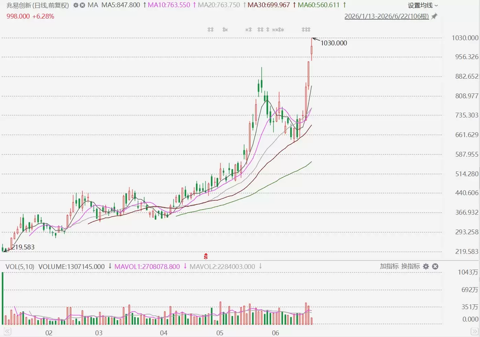The height and width of the screenshot is (337, 480).
Task: Click the 1043万 volume axis label
Action: pyautogui.click(x=468, y=272)
